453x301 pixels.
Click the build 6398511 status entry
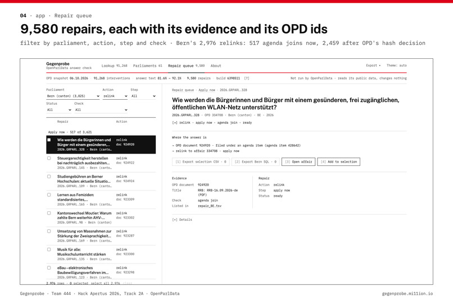[x=228, y=78]
